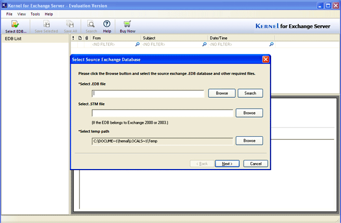
Task: Click the importance exclamation column icon
Action: [x=74, y=38]
